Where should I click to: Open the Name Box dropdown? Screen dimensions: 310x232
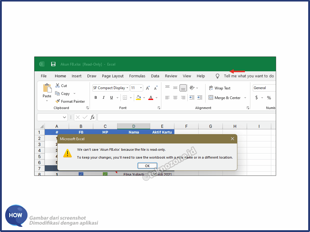click(64, 117)
